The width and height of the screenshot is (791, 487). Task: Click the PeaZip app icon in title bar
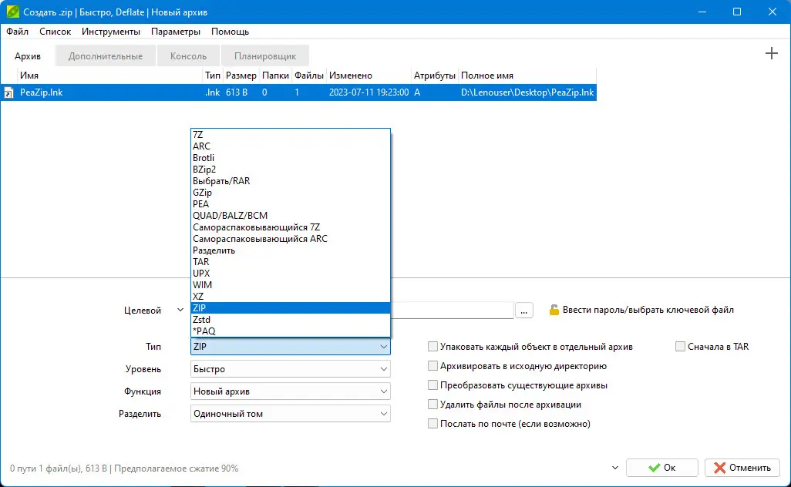coord(12,12)
